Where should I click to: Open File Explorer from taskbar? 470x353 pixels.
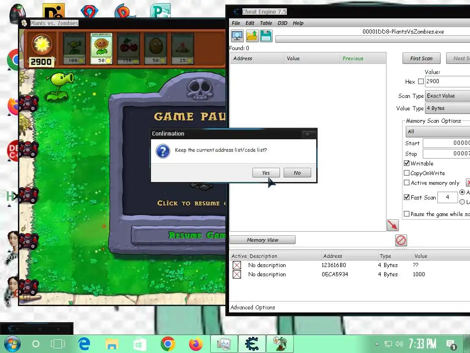(112, 344)
